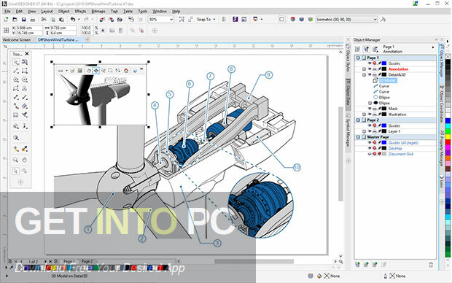This screenshot has height=283, width=452.
Task: Select the Pan hand tool in the toolbox
Action: pyautogui.click(x=25, y=160)
